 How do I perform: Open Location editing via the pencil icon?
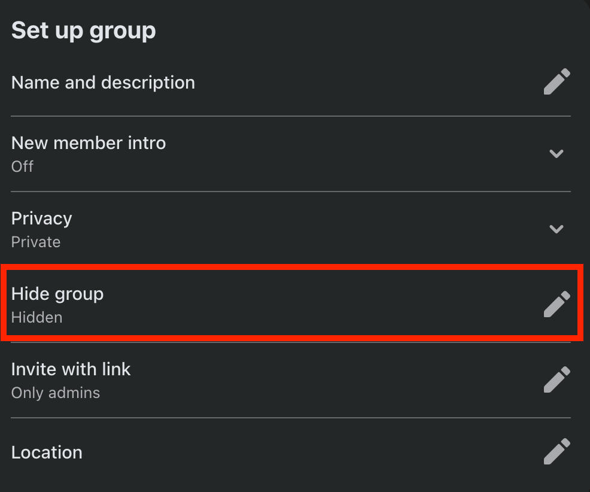point(556,452)
